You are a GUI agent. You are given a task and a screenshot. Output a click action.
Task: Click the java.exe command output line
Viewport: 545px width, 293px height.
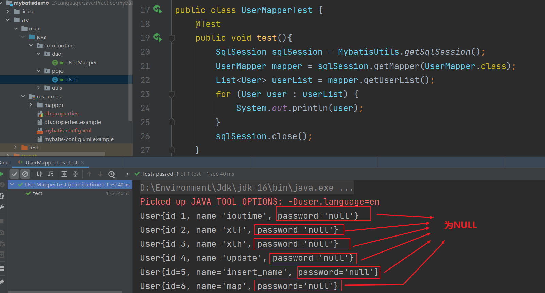247,188
